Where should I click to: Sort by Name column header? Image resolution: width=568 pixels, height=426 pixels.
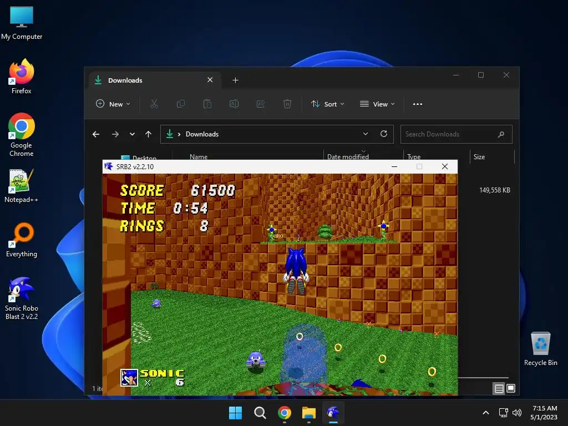tap(199, 157)
